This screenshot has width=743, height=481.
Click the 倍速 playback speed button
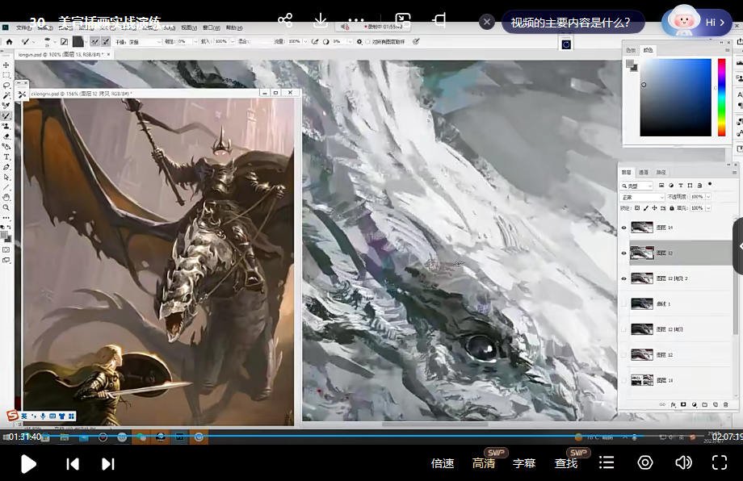pos(443,463)
